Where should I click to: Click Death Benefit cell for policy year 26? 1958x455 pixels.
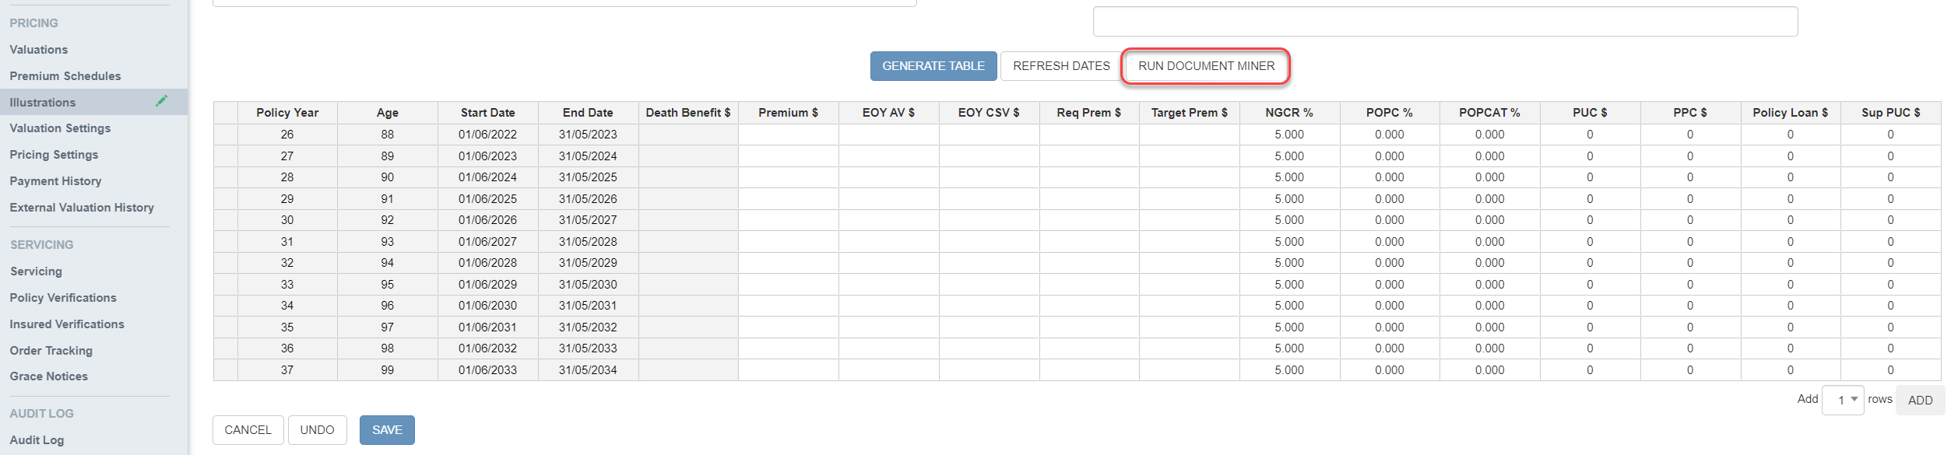(687, 135)
